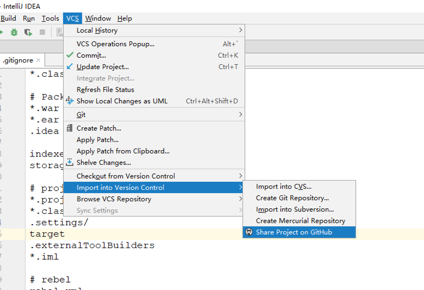Click the .externalToolBuilders line in editor
The height and width of the screenshot is (290, 424).
(x=92, y=245)
